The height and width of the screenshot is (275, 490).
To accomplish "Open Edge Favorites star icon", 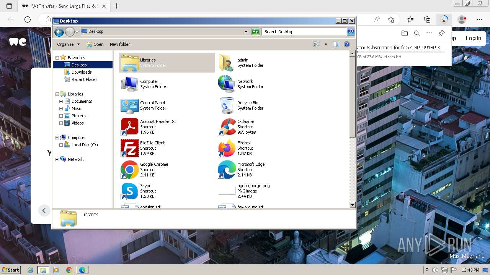I will (x=410, y=19).
